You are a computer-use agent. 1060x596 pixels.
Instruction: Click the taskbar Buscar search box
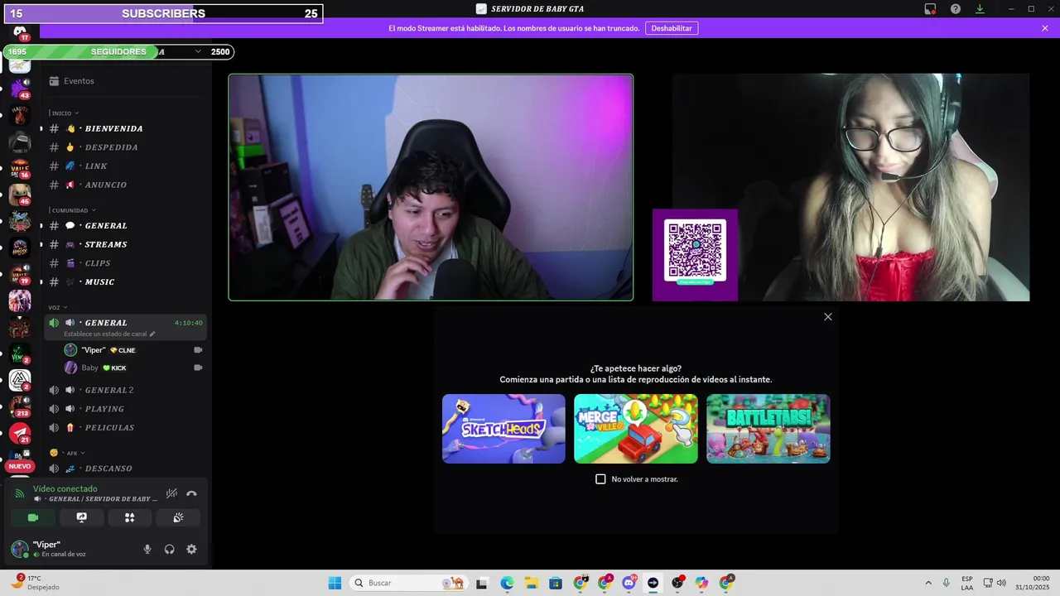coord(408,583)
